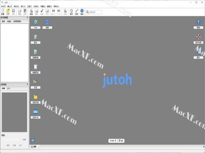Screen dimensions: 205x153
Task: Open the Tools menu
Action: [29, 6]
